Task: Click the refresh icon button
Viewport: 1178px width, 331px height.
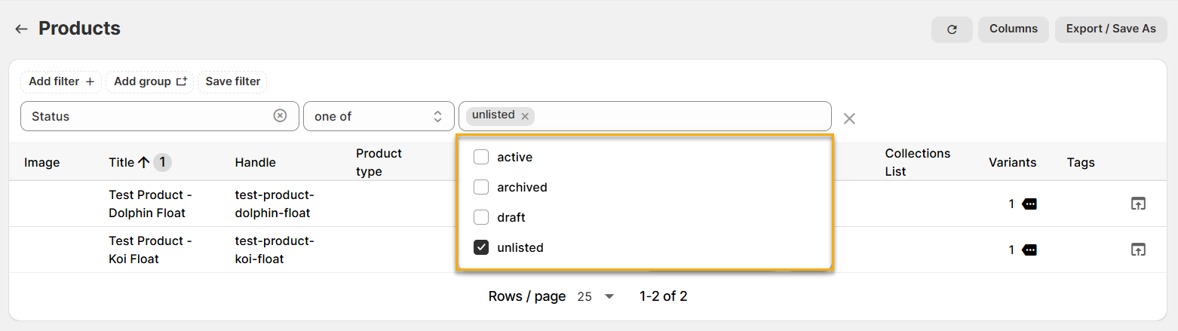Action: 952,29
